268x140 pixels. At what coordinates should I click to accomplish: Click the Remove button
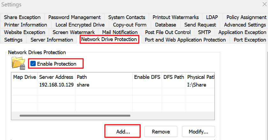point(161,131)
